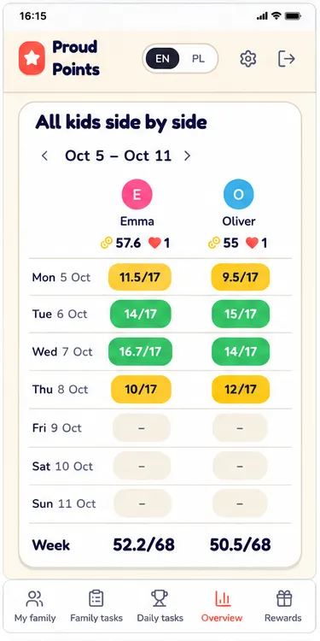Go to Daily tasks trophy tab
The width and height of the screenshot is (320, 641).
160,606
